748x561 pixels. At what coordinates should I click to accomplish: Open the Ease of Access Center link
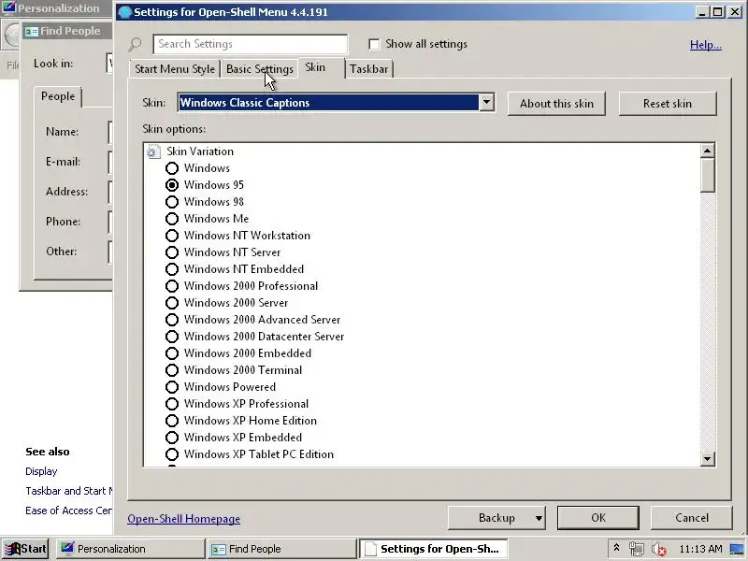click(68, 511)
